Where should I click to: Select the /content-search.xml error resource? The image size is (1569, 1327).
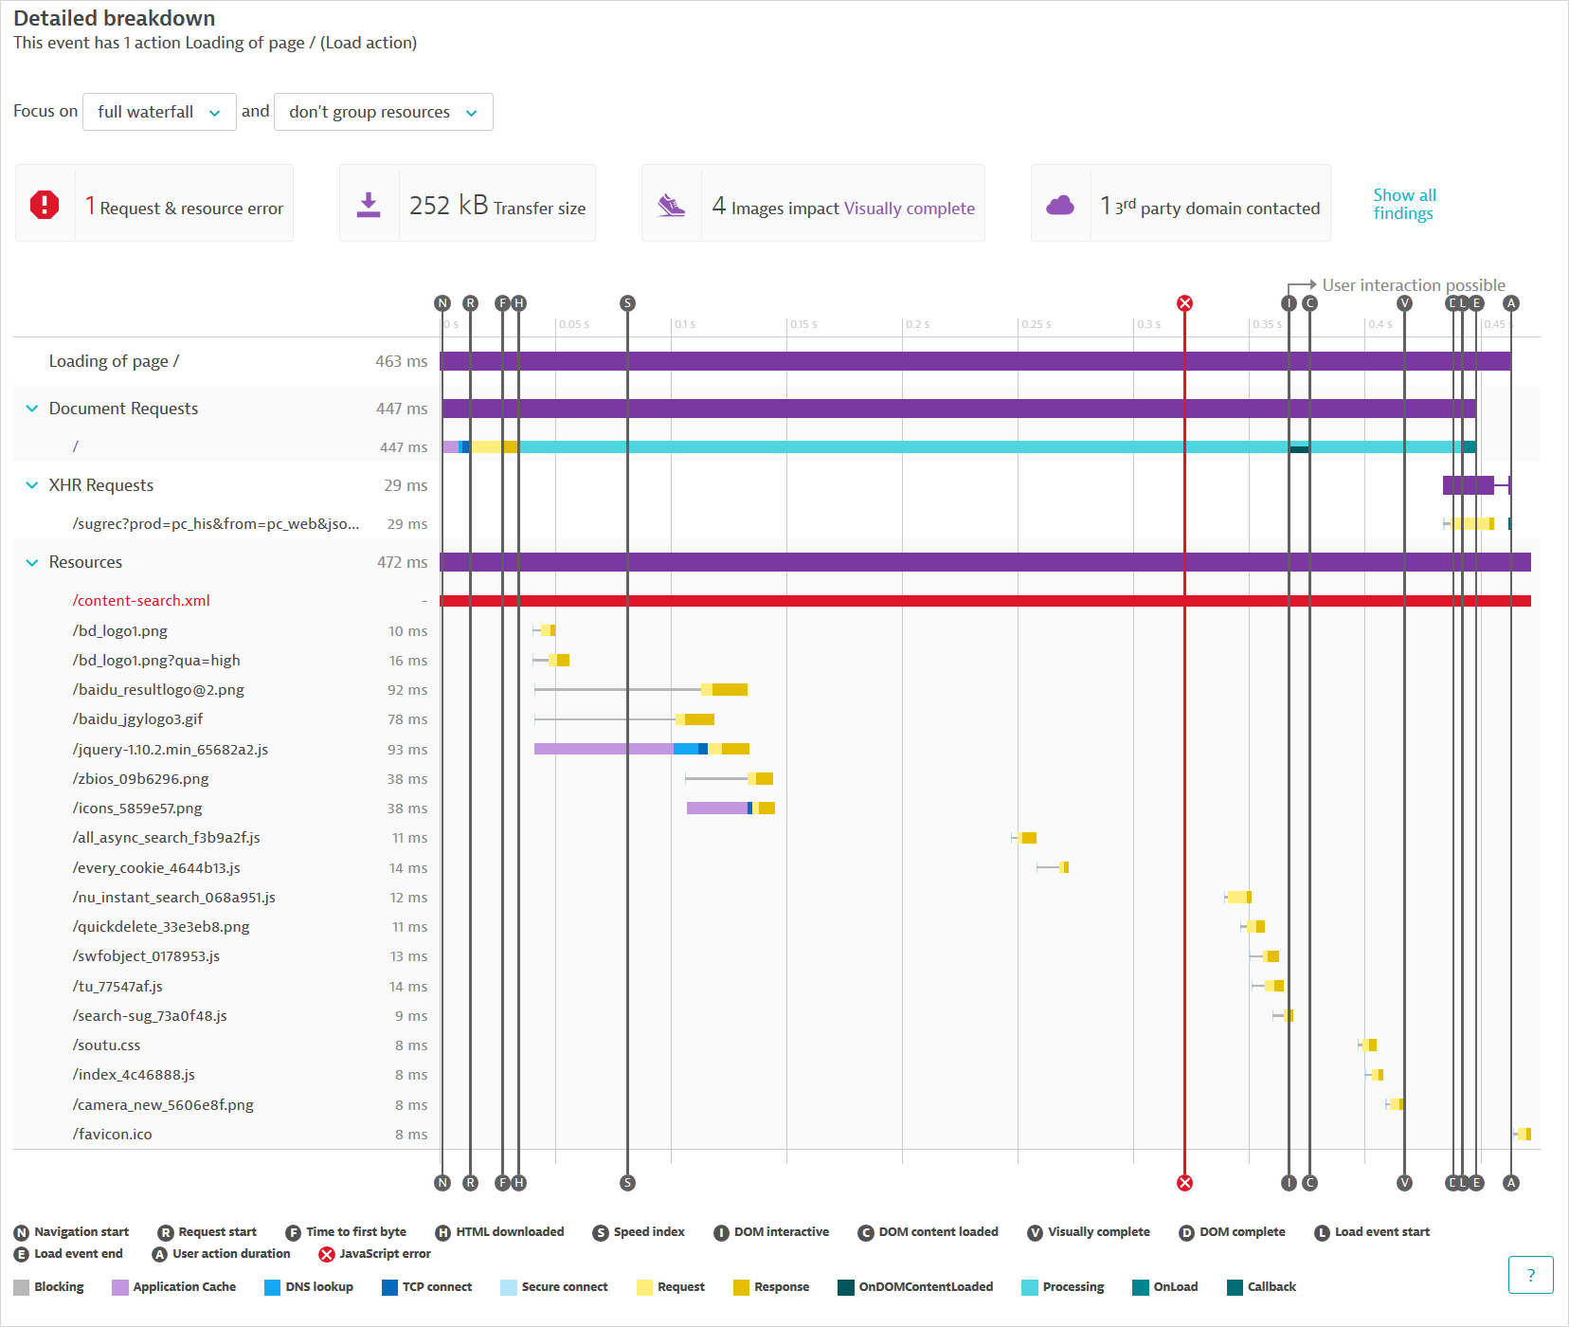[x=141, y=601]
